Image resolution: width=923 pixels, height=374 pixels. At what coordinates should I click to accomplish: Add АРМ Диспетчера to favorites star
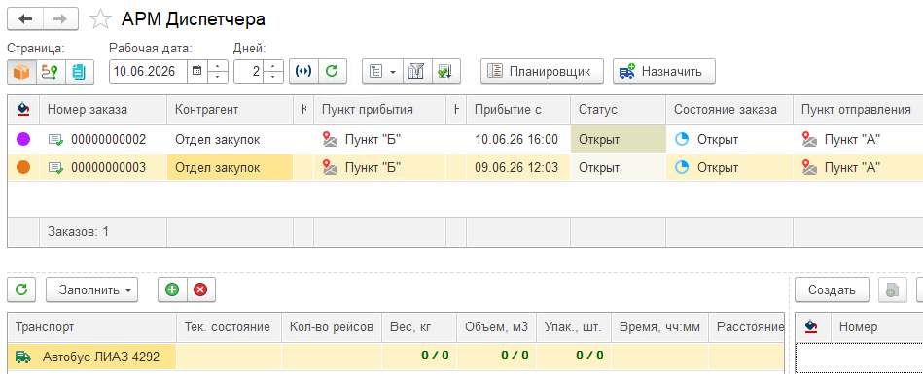coord(100,20)
